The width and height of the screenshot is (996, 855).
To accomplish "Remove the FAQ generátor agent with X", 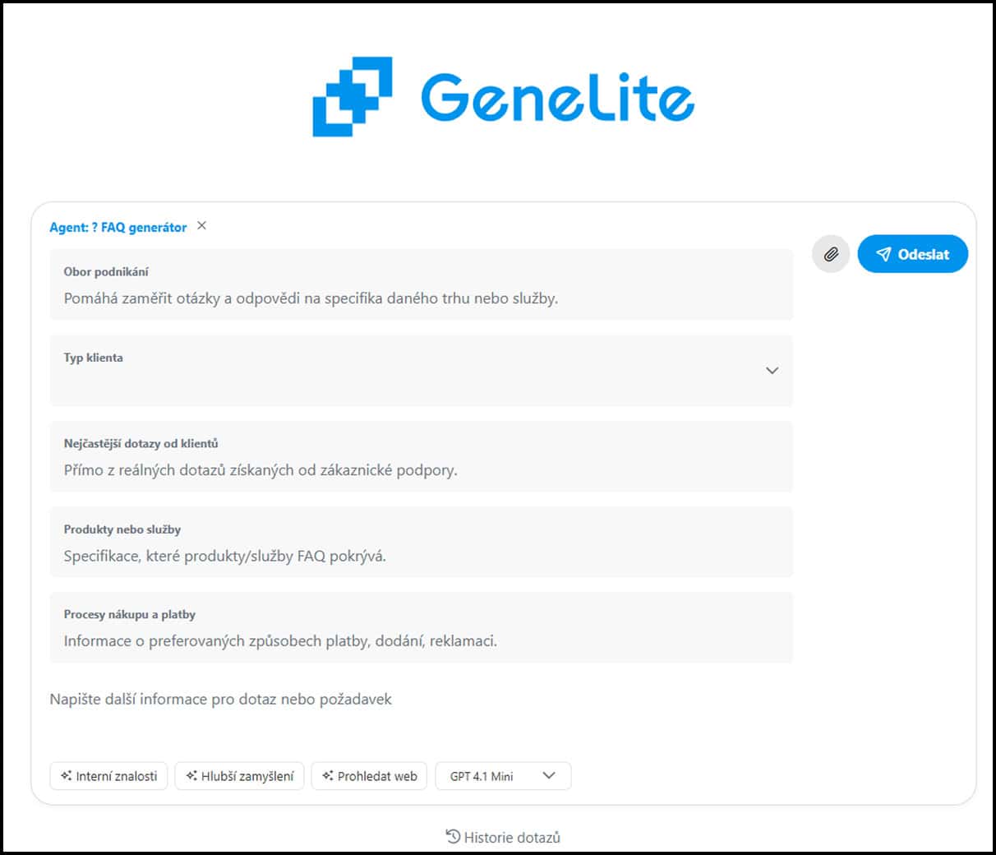I will click(201, 226).
